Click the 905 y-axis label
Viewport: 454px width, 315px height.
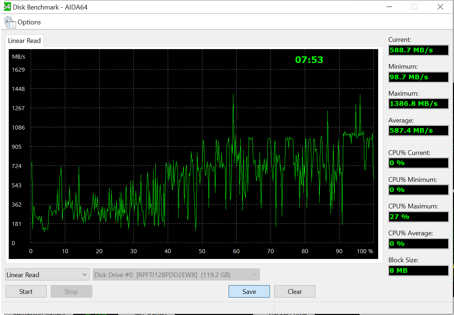17,147
